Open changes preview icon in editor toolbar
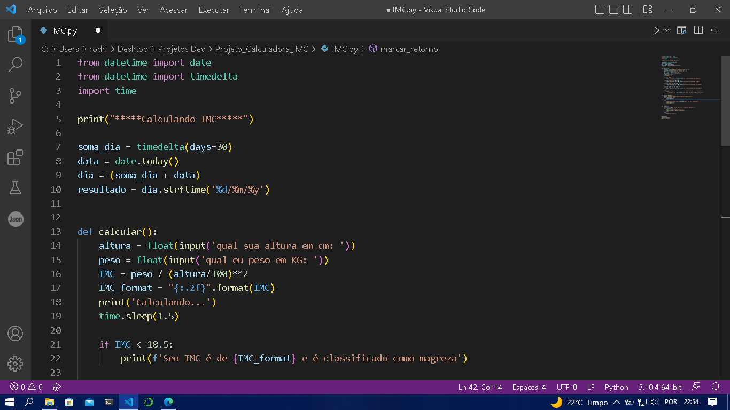 point(681,30)
